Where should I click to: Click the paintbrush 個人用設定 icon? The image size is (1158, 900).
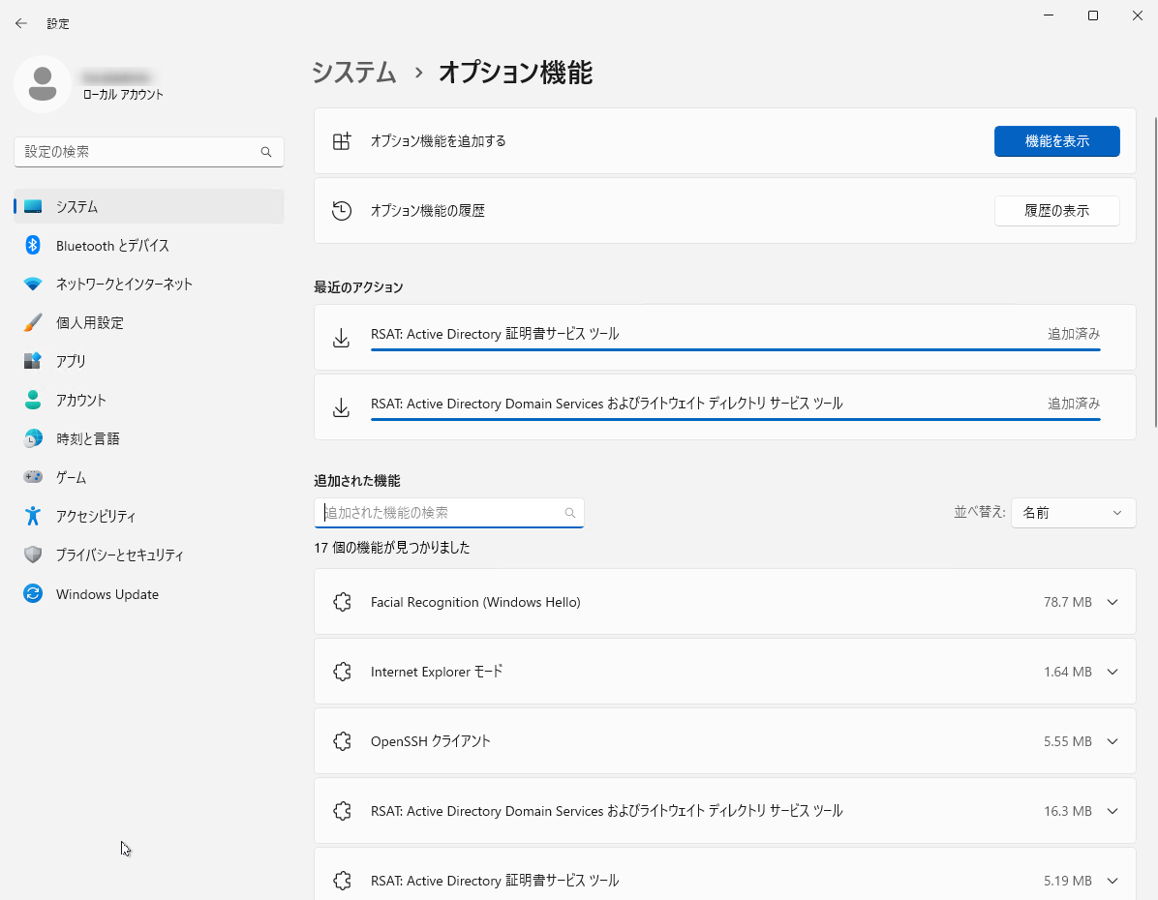click(x=33, y=322)
